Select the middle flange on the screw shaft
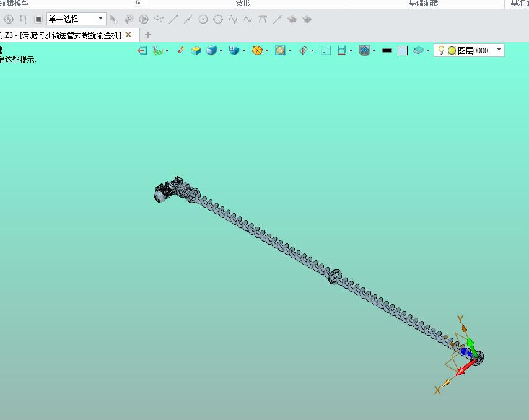Viewport: 529px width, 420px height. (335, 277)
